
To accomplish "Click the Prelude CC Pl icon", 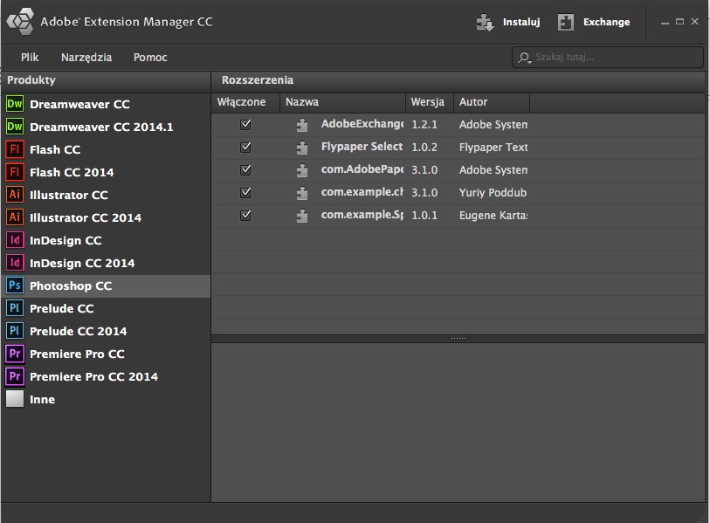I will click(x=15, y=308).
